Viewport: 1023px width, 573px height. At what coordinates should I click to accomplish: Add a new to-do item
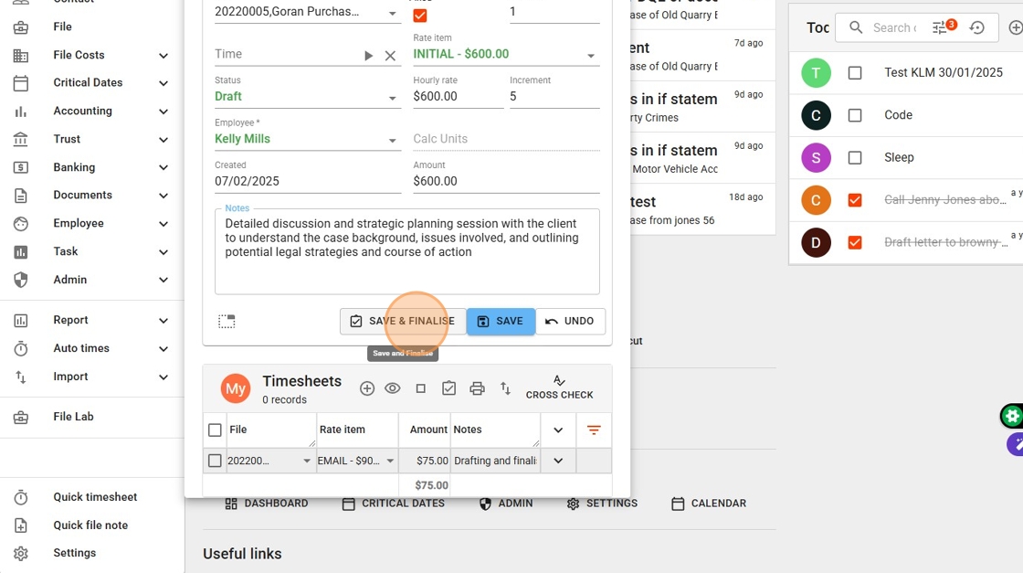click(1015, 27)
